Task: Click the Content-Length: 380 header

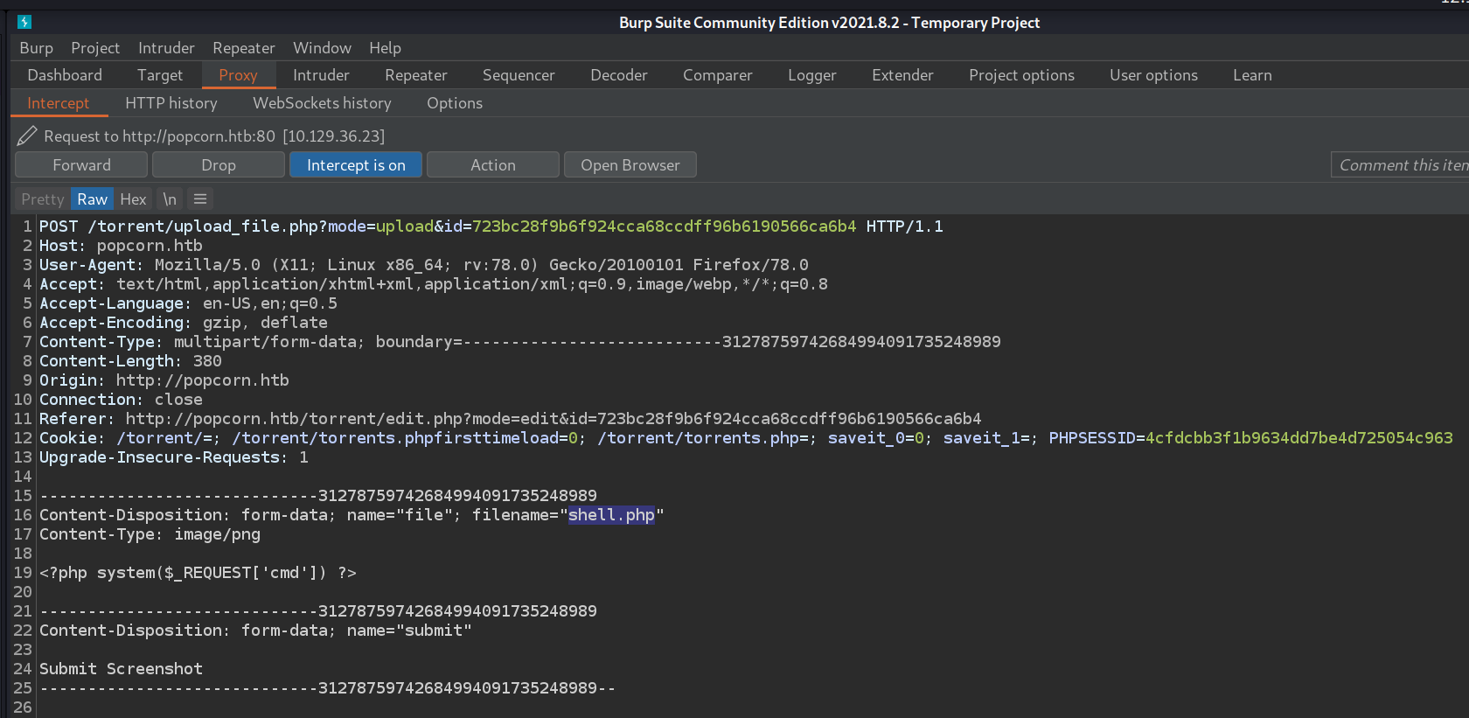Action: (x=130, y=361)
